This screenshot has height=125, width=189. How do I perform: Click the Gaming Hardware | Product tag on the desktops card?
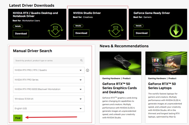click(x=116, y=78)
